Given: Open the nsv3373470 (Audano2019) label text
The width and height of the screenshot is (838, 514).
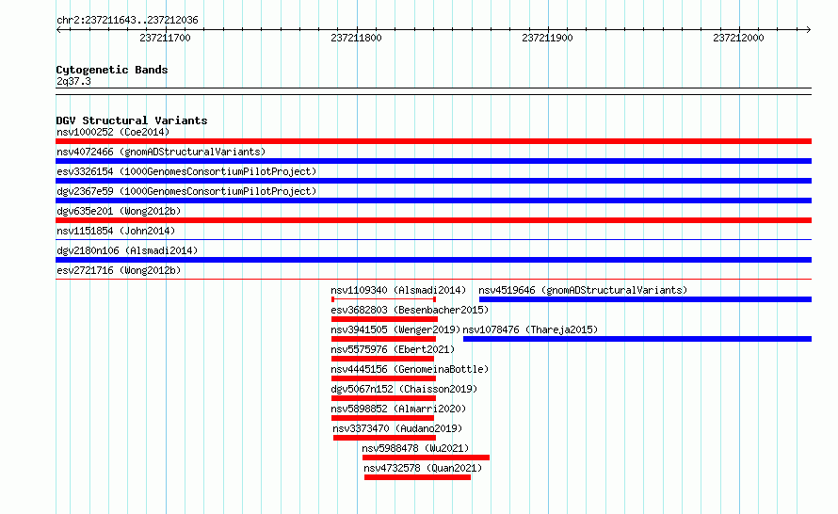Looking at the screenshot, I should click(397, 428).
